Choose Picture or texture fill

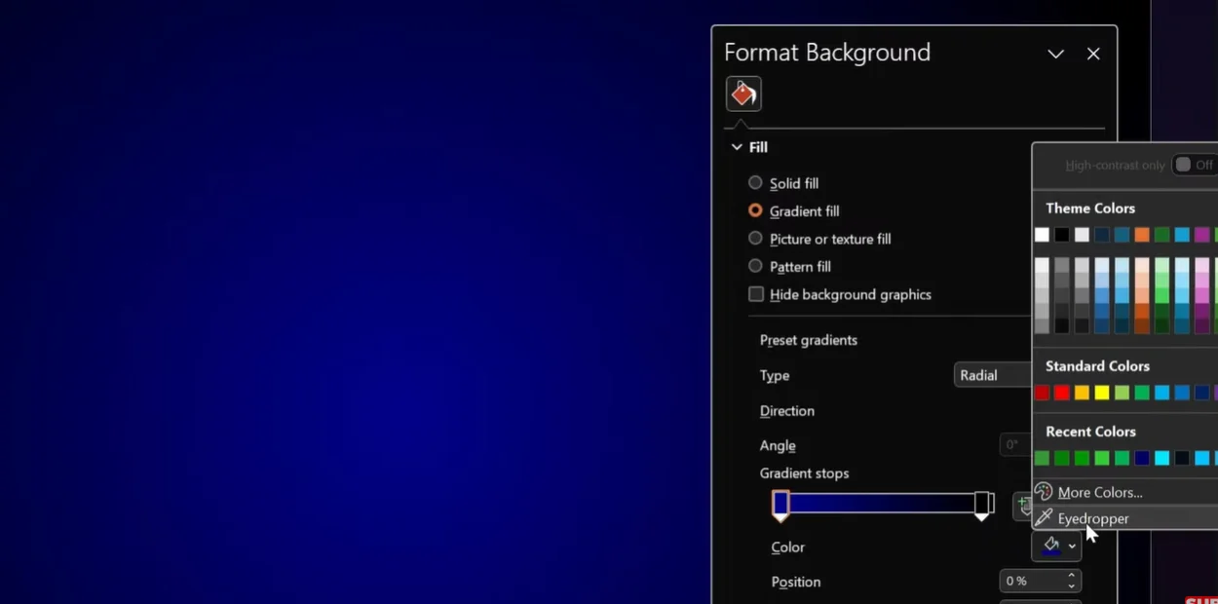tap(755, 239)
